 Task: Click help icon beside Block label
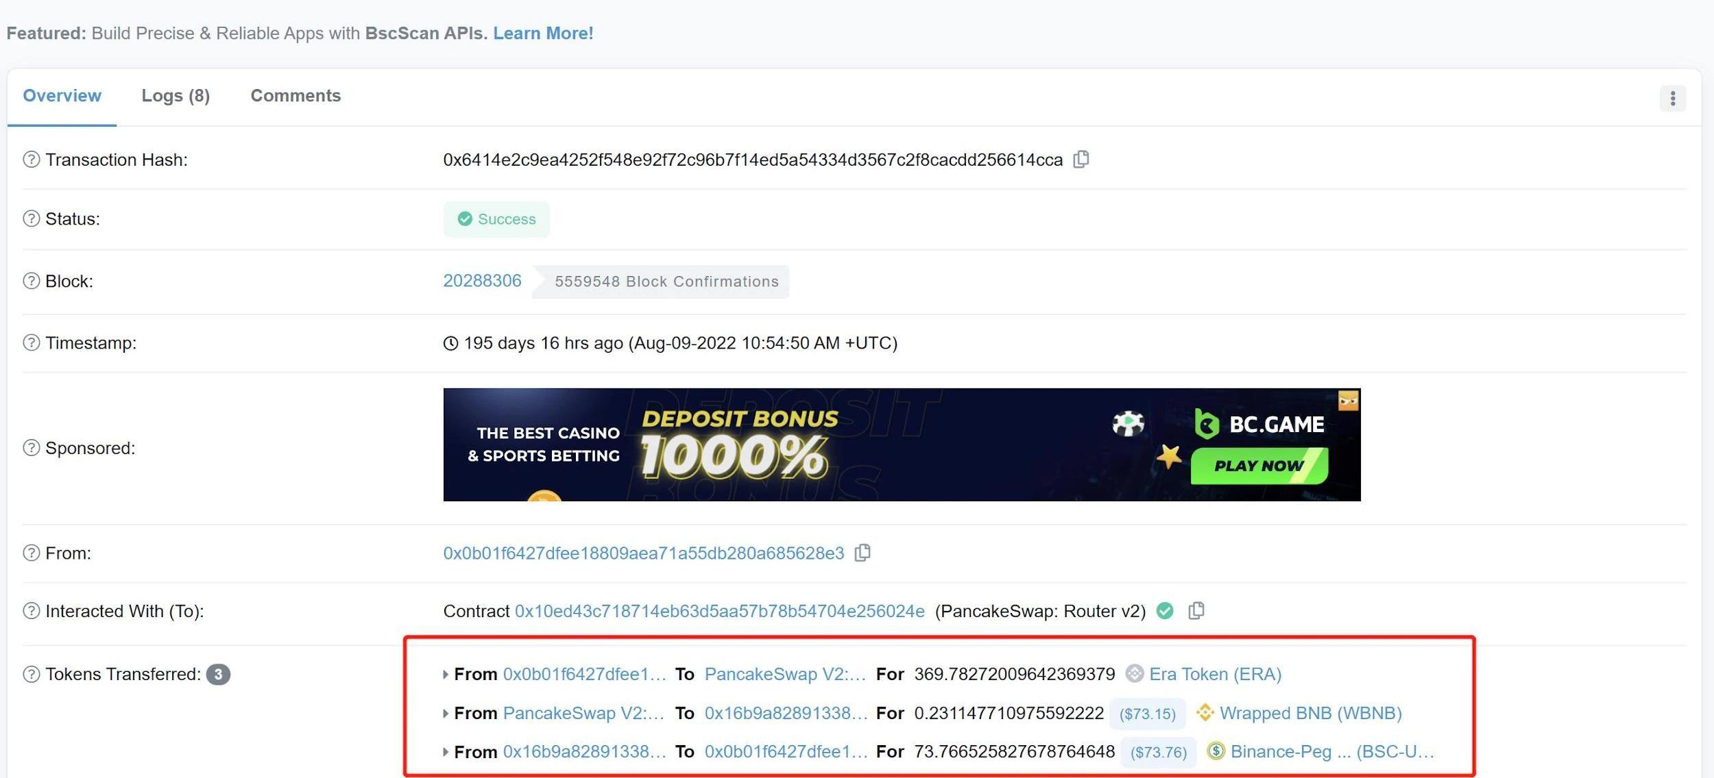pos(32,281)
